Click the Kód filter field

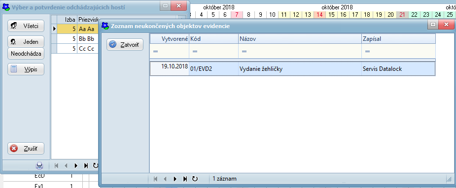(x=213, y=51)
